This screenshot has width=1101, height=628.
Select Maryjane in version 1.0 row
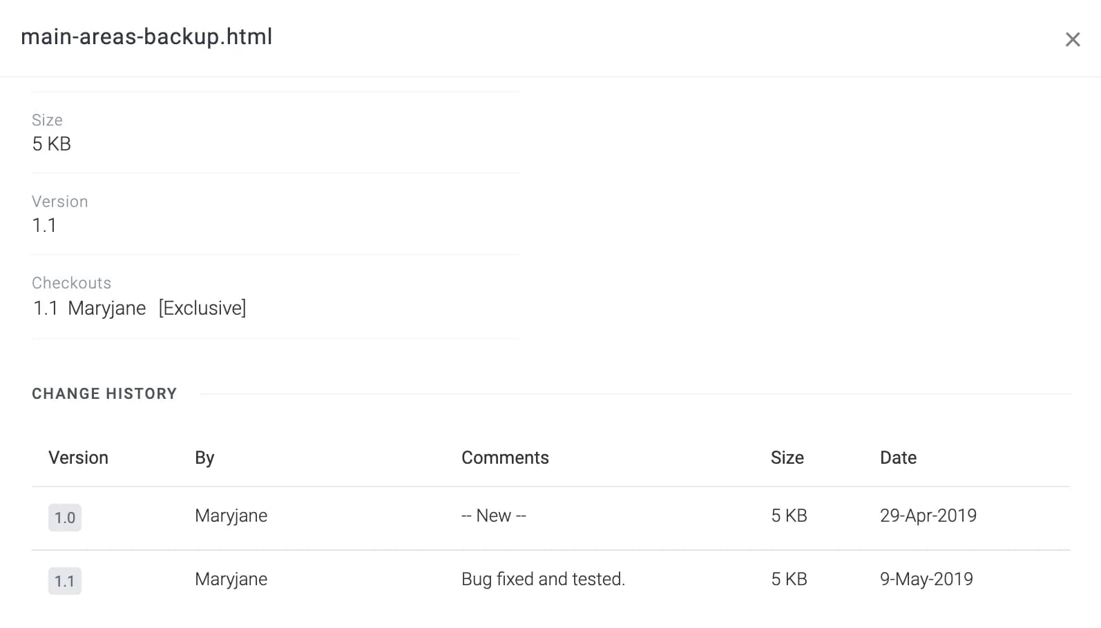point(231,516)
